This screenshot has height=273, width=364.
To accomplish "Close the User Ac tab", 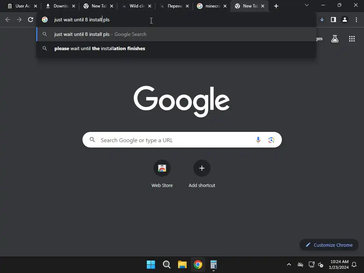I will coord(36,6).
